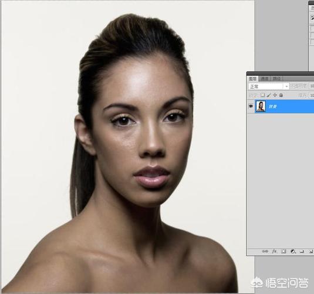The width and height of the screenshot is (314, 294).
Task: Create a new group folder
Action: [x=302, y=251]
